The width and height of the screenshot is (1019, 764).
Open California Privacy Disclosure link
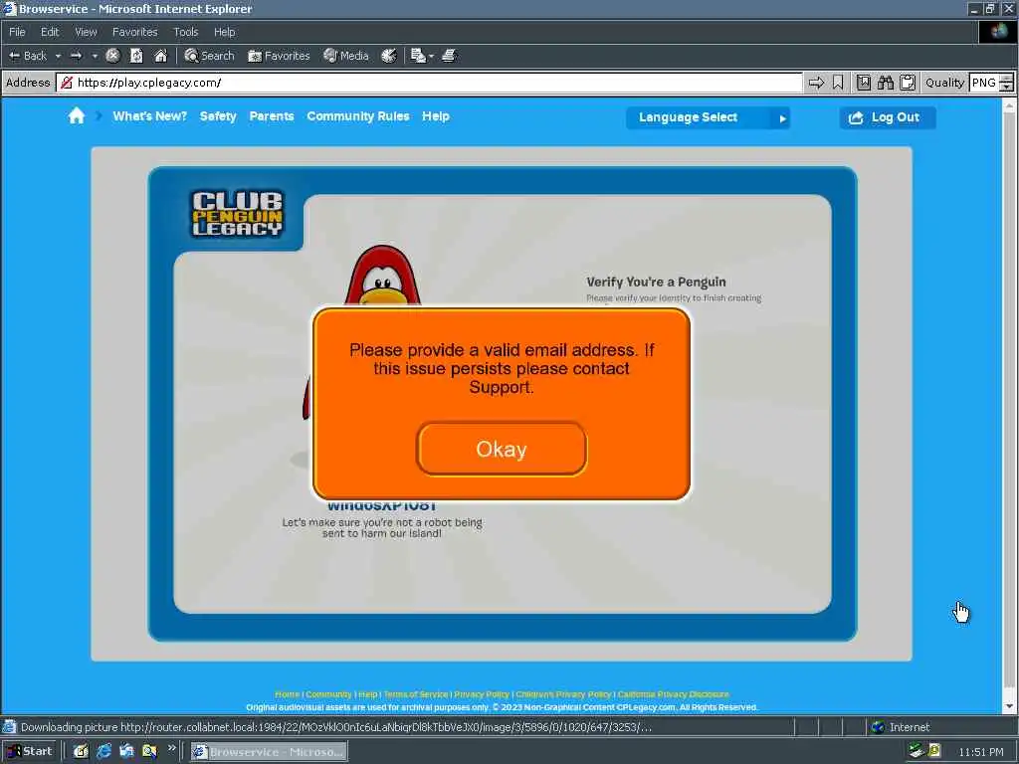pos(673,694)
